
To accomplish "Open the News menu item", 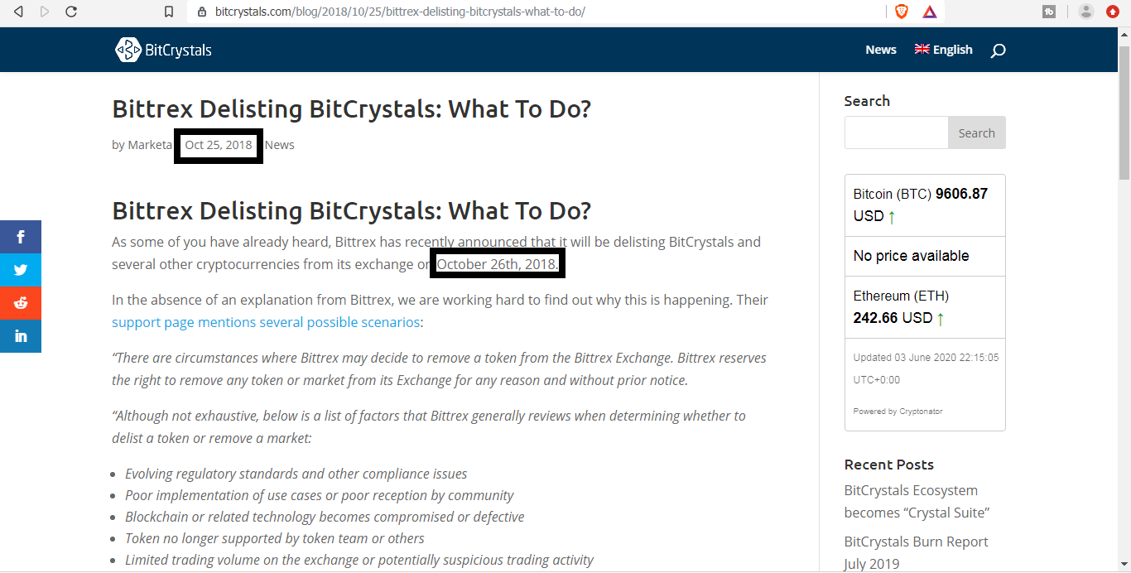I will [x=881, y=50].
